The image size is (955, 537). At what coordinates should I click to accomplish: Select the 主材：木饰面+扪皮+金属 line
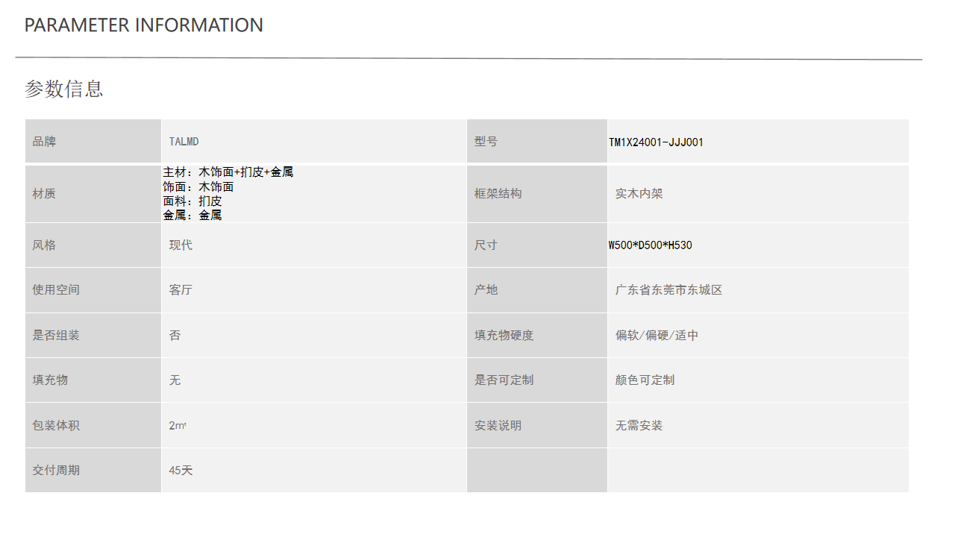(x=228, y=172)
